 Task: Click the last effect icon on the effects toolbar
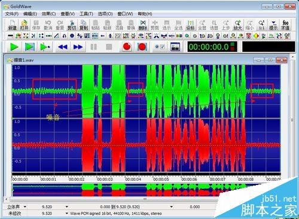point(287,36)
